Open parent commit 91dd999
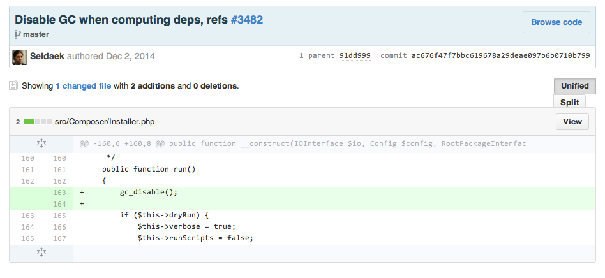The width and height of the screenshot is (605, 278). [356, 56]
